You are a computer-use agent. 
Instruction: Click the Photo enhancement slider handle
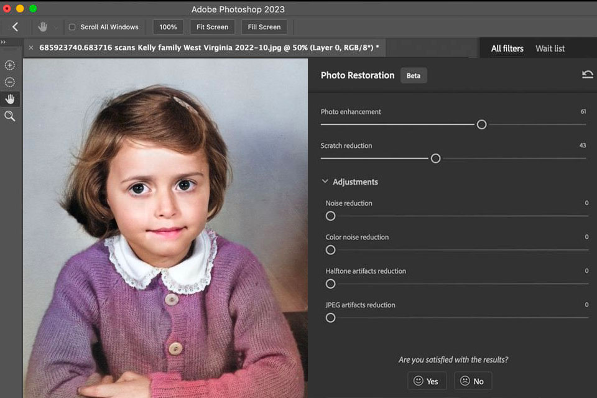coord(481,124)
